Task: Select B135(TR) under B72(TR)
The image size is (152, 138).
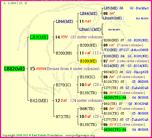Action: (88, 125)
